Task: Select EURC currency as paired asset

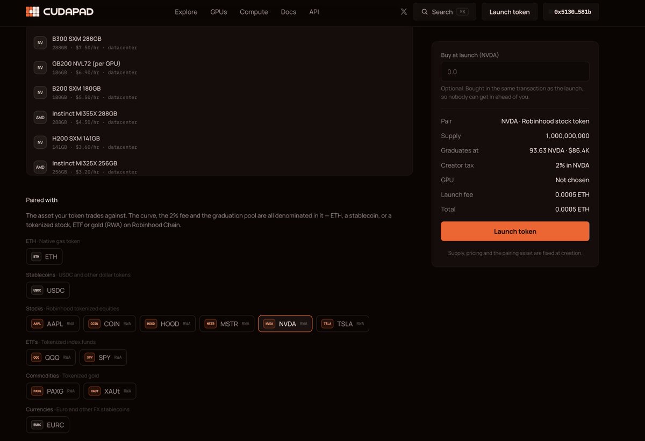Action: pyautogui.click(x=48, y=425)
